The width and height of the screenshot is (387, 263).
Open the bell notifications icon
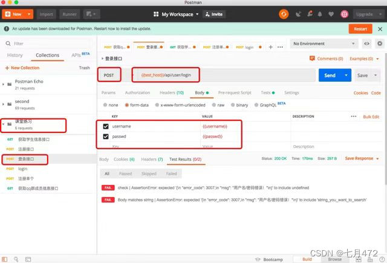click(x=320, y=14)
